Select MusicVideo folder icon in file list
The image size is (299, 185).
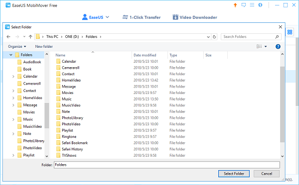(x=58, y=105)
